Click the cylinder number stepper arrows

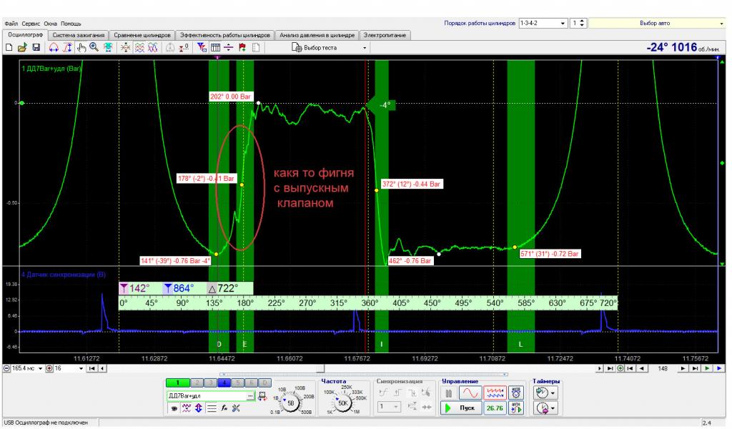pyautogui.click(x=582, y=23)
